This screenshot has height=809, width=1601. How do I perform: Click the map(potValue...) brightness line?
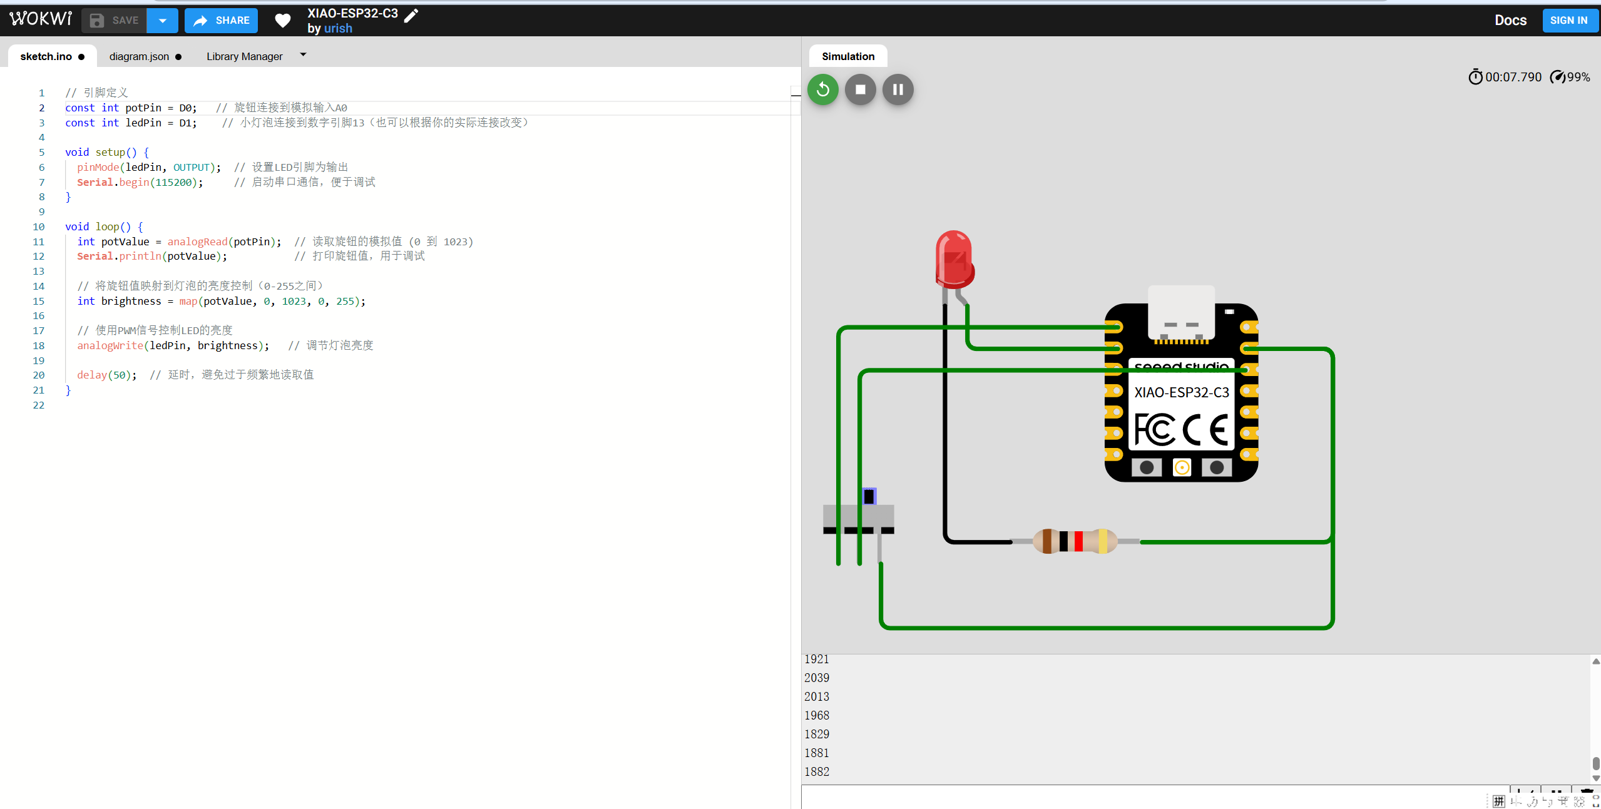222,301
